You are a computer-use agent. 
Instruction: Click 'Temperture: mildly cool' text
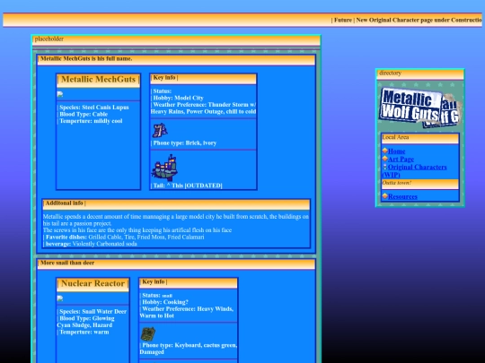(91, 121)
